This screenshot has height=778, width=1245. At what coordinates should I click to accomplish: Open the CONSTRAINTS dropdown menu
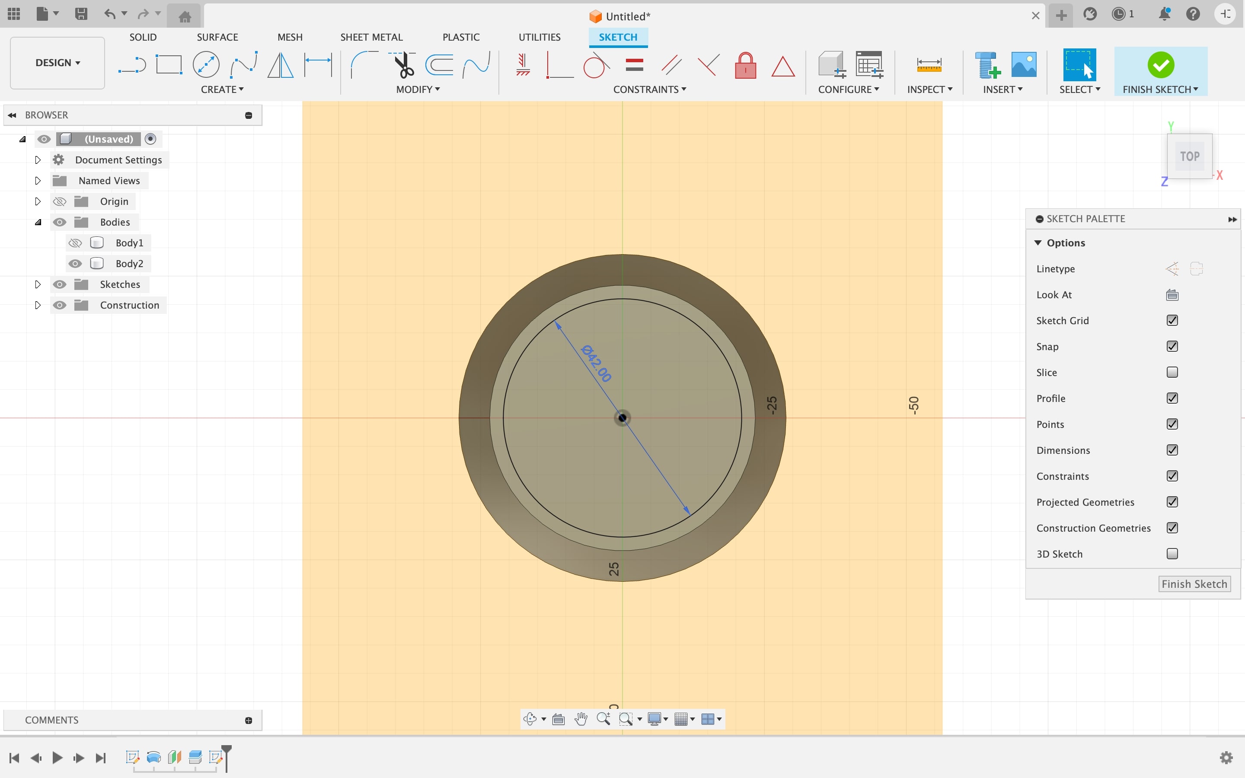click(x=650, y=89)
